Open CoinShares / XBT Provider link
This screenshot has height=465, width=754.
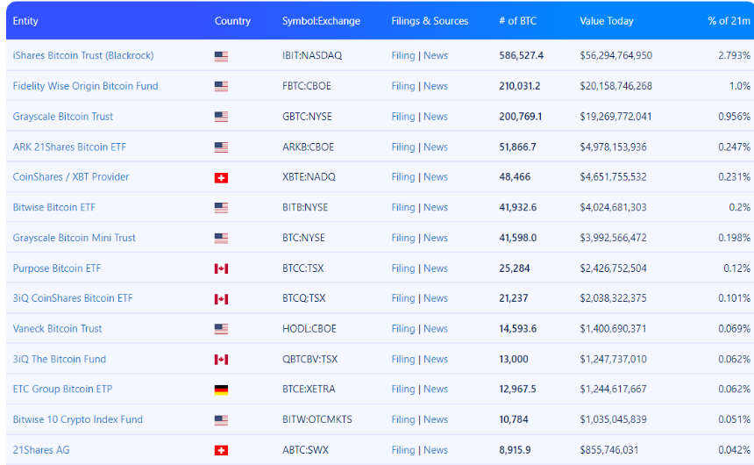tap(71, 176)
